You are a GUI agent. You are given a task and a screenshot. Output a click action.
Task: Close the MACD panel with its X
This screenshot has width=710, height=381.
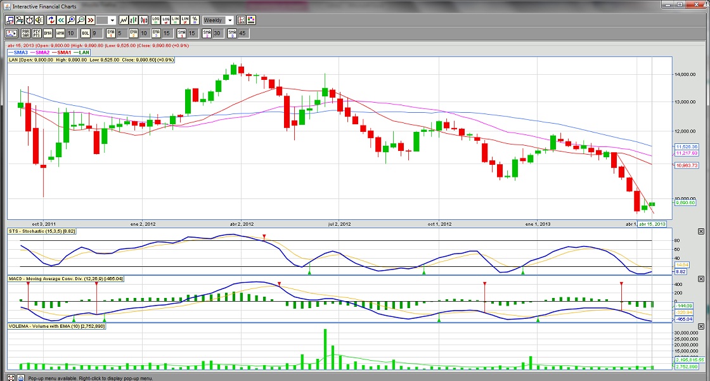702,279
